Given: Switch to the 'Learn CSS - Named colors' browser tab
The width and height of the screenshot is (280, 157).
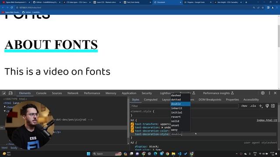Looking at the screenshot, I should (x=107, y=2).
